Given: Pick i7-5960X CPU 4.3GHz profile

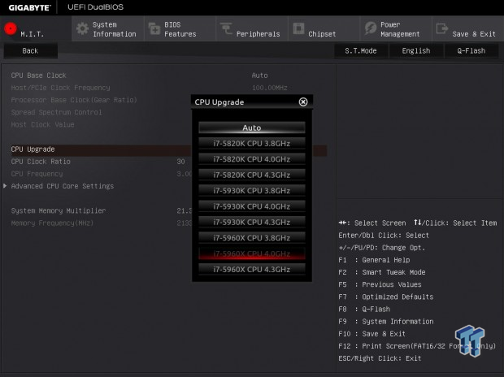Looking at the screenshot, I should pyautogui.click(x=252, y=269).
